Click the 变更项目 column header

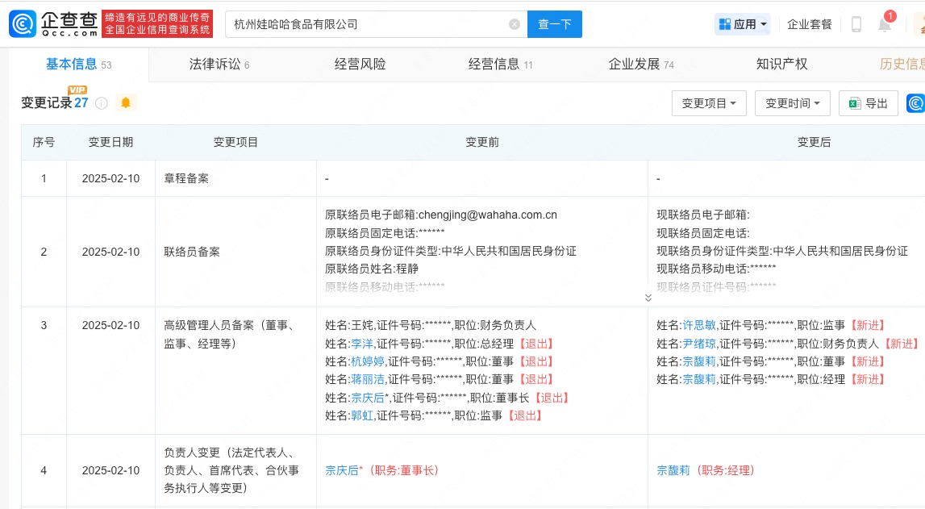235,142
